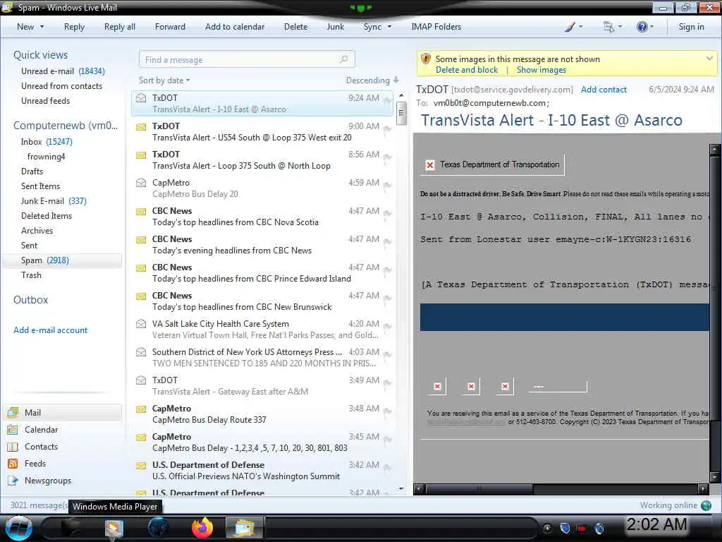Viewport: 722px width, 542px height.
Task: Click Add contact link
Action: point(604,90)
